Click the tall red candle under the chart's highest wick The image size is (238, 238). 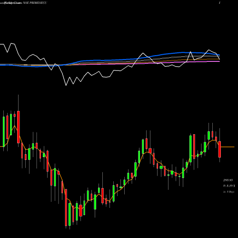pos(19,127)
